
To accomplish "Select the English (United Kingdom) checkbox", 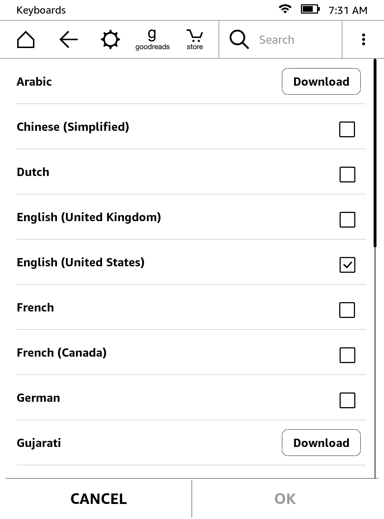I will click(x=347, y=220).
